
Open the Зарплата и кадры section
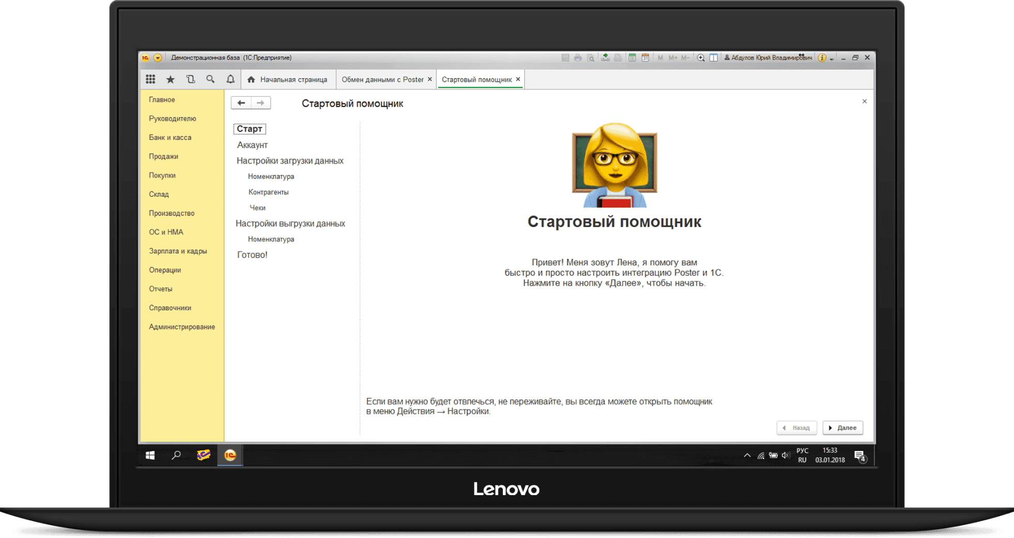coord(178,251)
